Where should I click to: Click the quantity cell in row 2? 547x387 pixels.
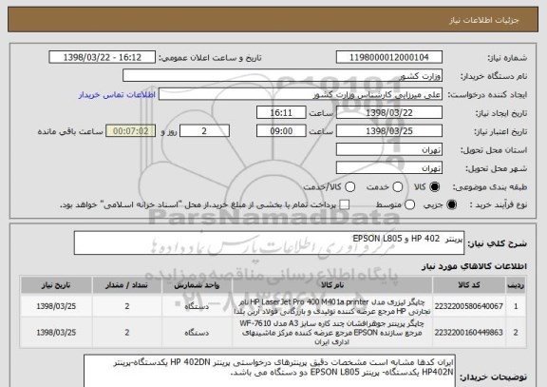pos(127,333)
